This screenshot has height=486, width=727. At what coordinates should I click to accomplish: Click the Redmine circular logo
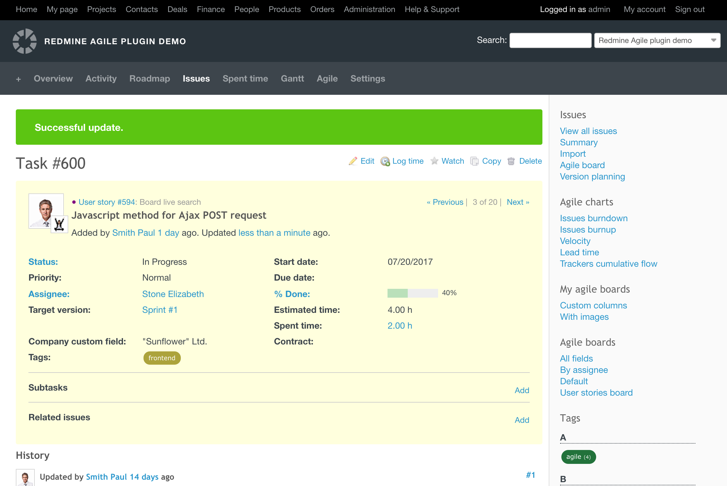pos(25,41)
